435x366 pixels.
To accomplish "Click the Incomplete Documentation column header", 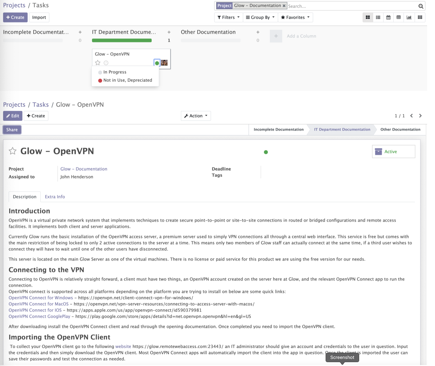I will pos(36,32).
